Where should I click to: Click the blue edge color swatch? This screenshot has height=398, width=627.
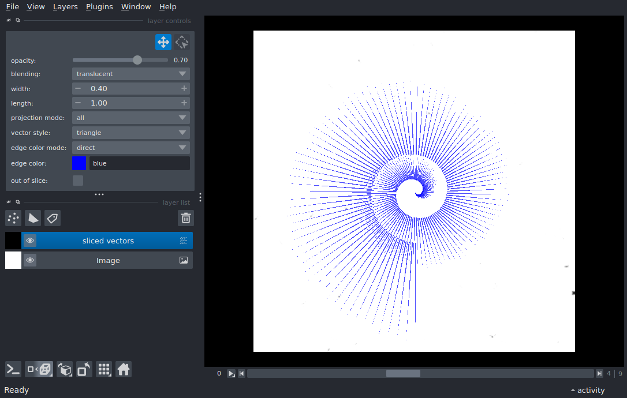pos(79,163)
